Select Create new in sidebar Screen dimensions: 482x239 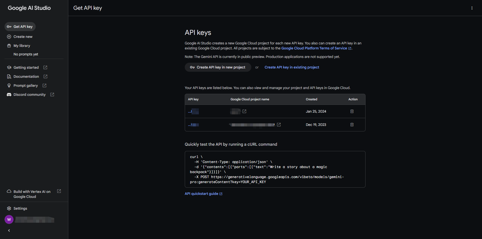23,37
